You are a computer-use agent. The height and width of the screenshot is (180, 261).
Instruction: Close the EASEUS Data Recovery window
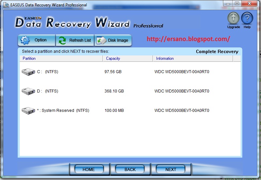tap(249, 4)
